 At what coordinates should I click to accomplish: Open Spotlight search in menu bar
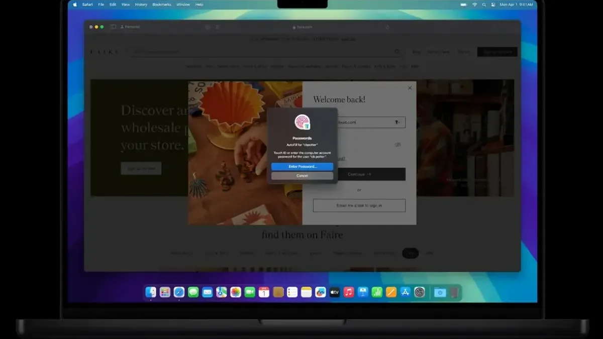click(x=484, y=5)
